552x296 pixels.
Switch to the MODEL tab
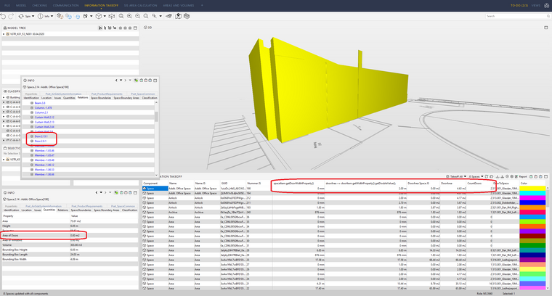coord(21,6)
